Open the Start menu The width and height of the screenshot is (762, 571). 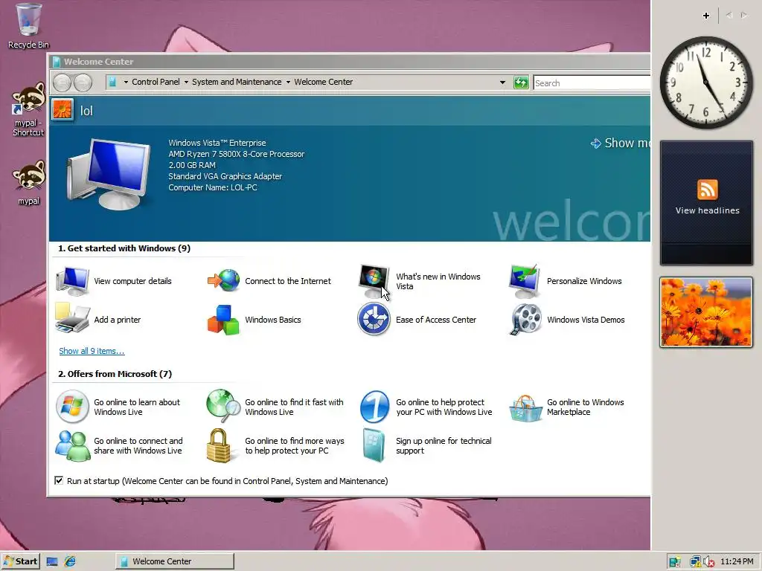(20, 561)
